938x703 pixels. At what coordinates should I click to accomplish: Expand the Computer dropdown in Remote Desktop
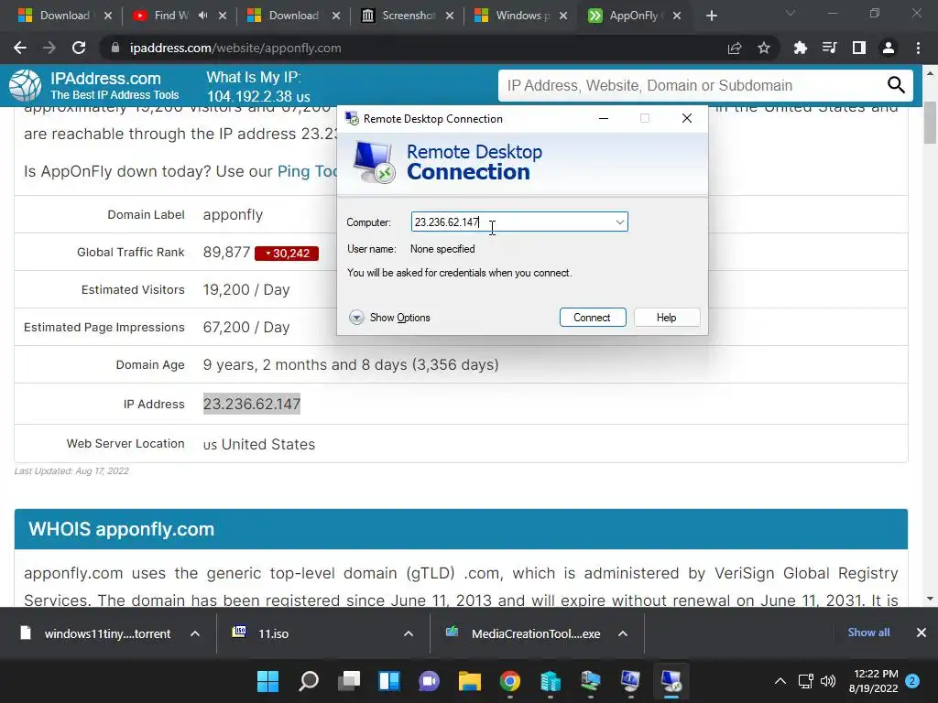tap(620, 222)
